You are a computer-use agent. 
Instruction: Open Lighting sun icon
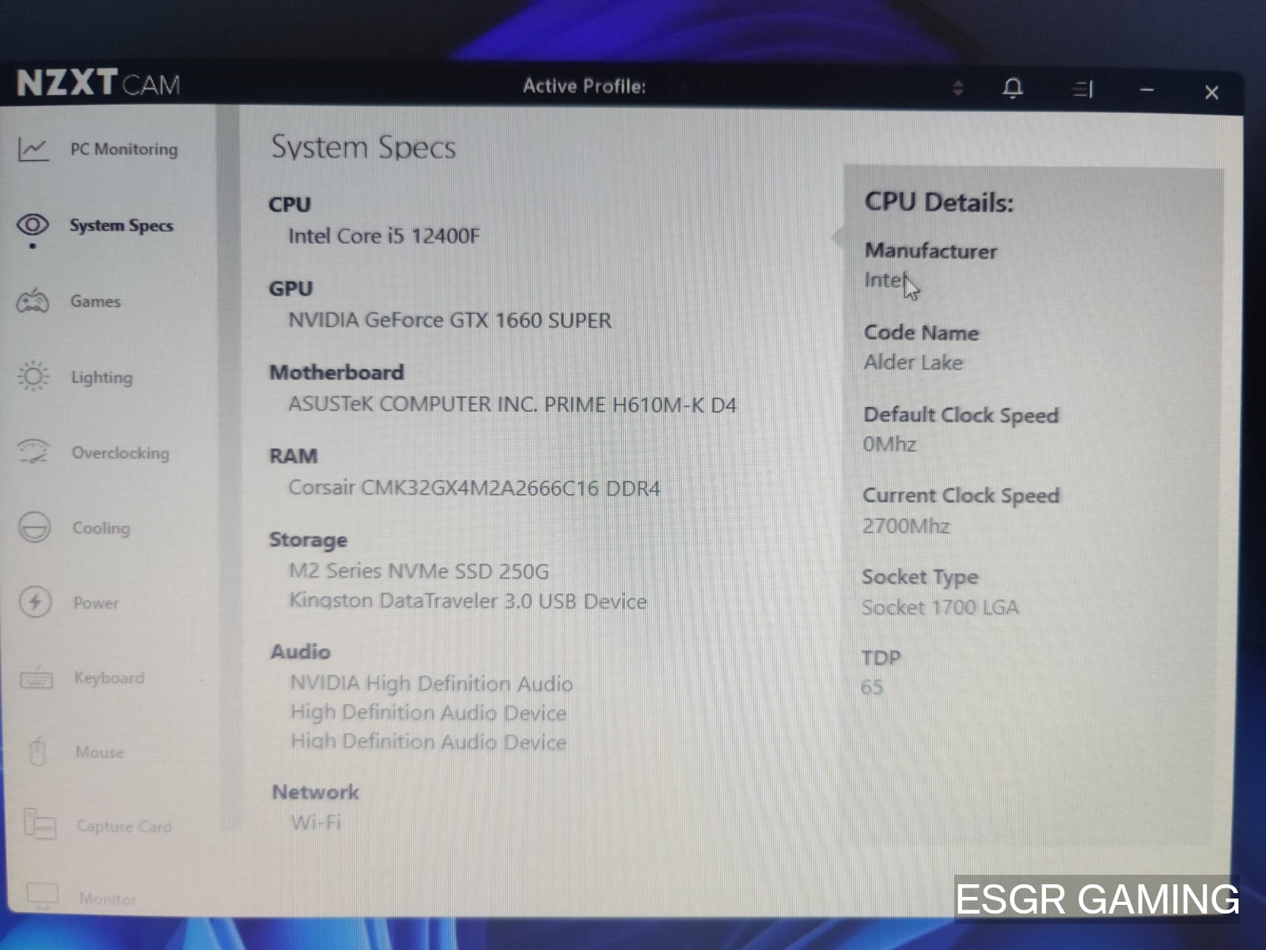(x=33, y=377)
